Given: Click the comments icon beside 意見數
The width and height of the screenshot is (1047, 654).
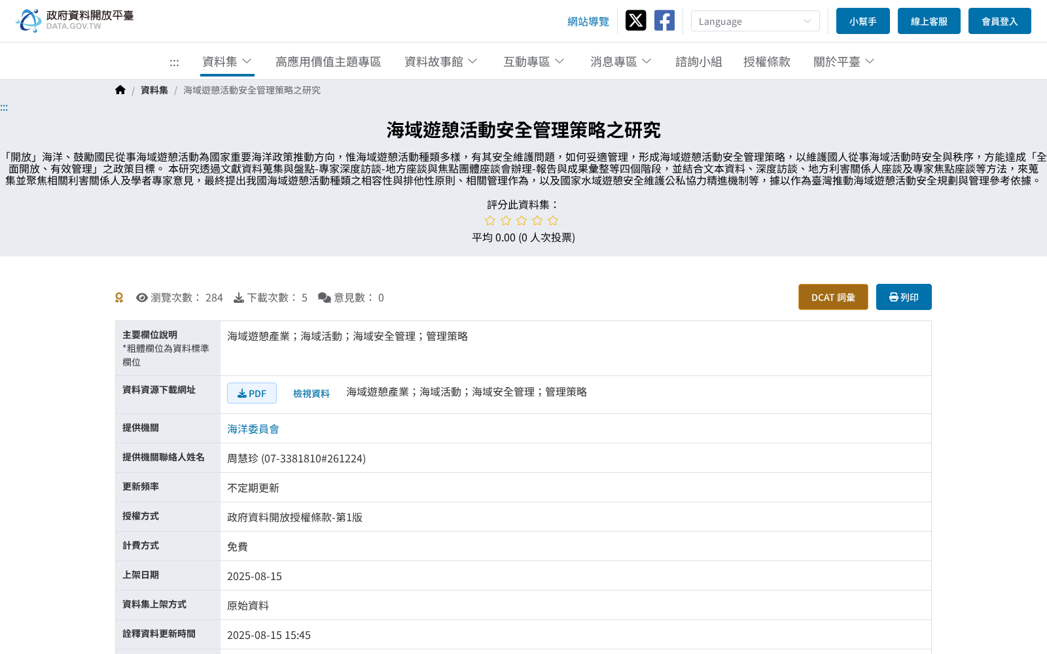Looking at the screenshot, I should (325, 298).
